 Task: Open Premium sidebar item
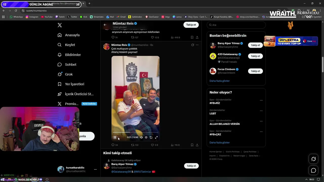[x=77, y=104]
